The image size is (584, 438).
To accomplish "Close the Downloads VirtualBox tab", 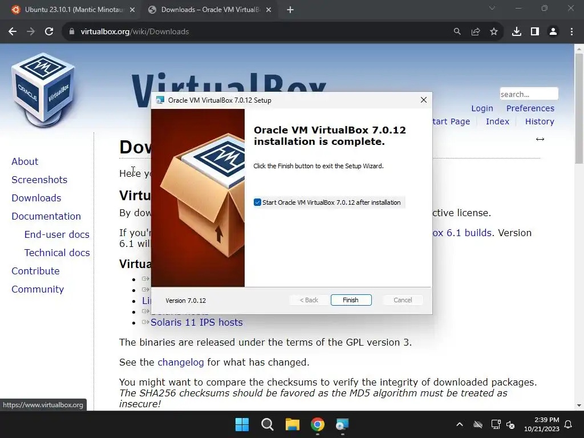I will tap(269, 10).
